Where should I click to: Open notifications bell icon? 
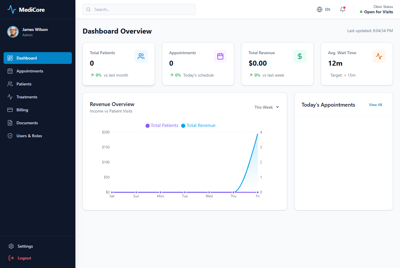pos(343,9)
